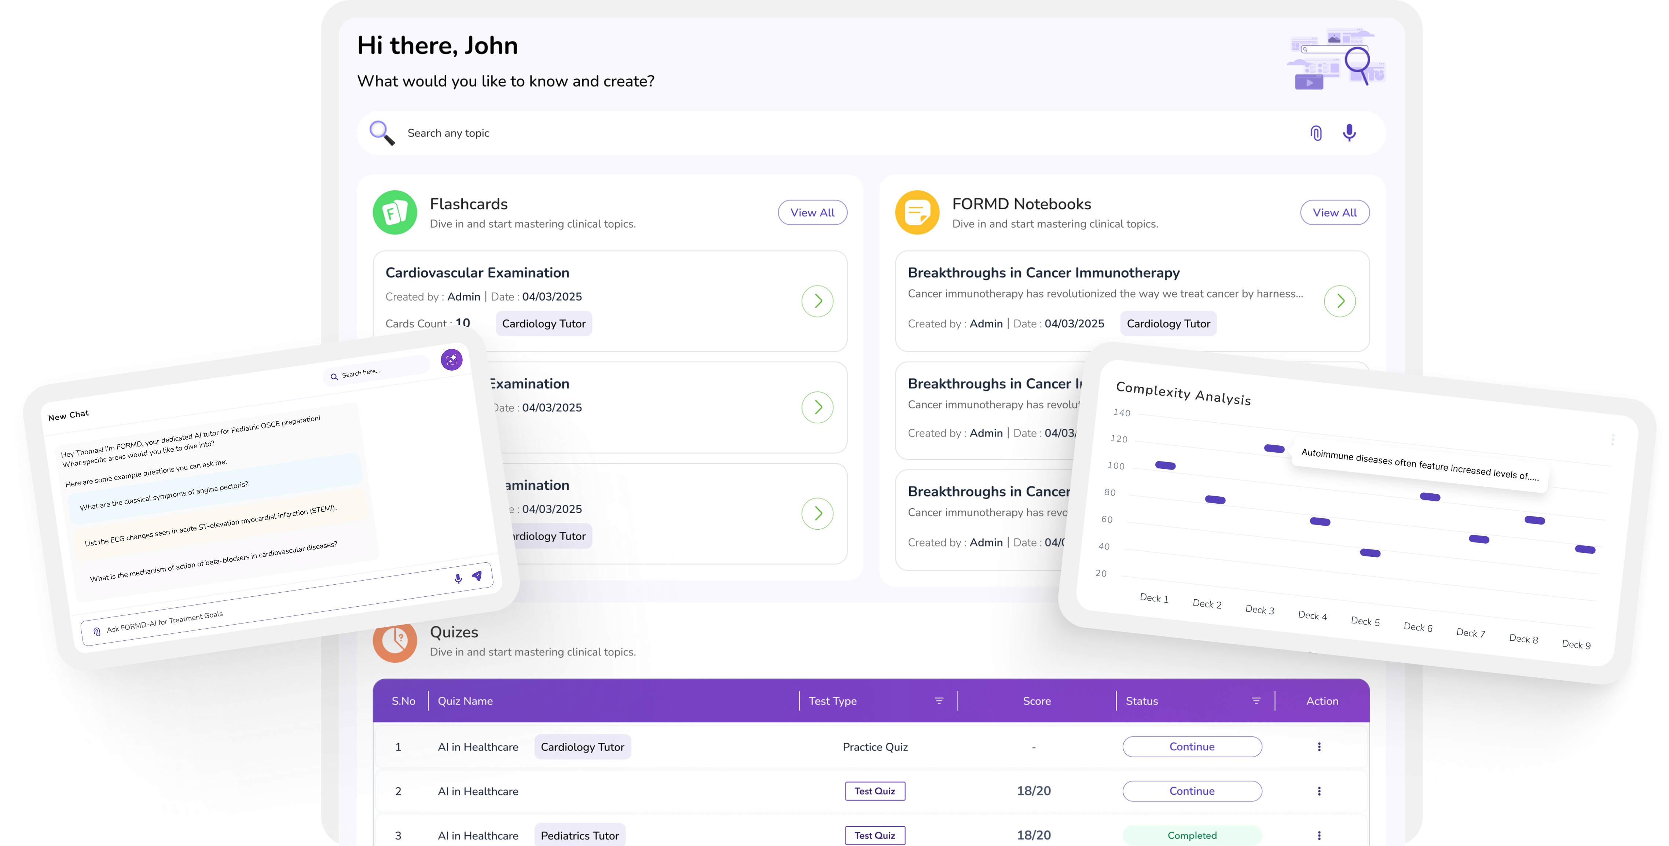Viewport: 1669px width, 846px height.
Task: View all FORMD Notebooks
Action: coord(1335,213)
